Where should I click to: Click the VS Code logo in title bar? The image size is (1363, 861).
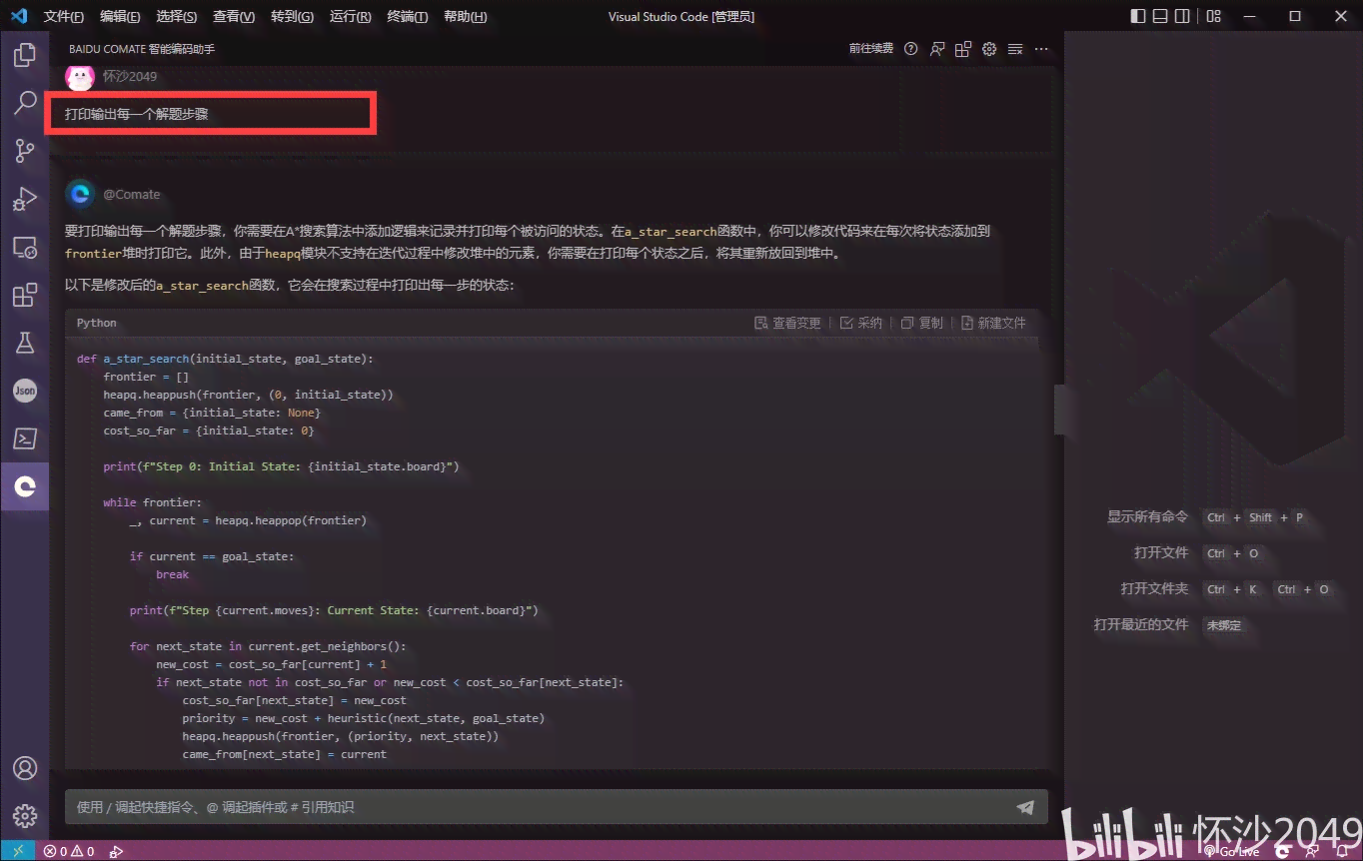coord(18,16)
